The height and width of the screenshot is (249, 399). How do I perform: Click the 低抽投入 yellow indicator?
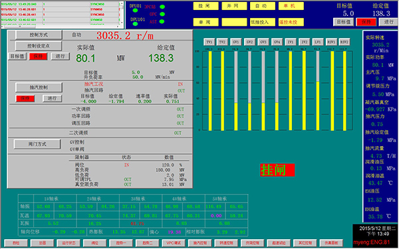[x=263, y=22]
